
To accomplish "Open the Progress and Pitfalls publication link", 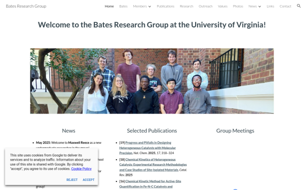I will (147, 148).
